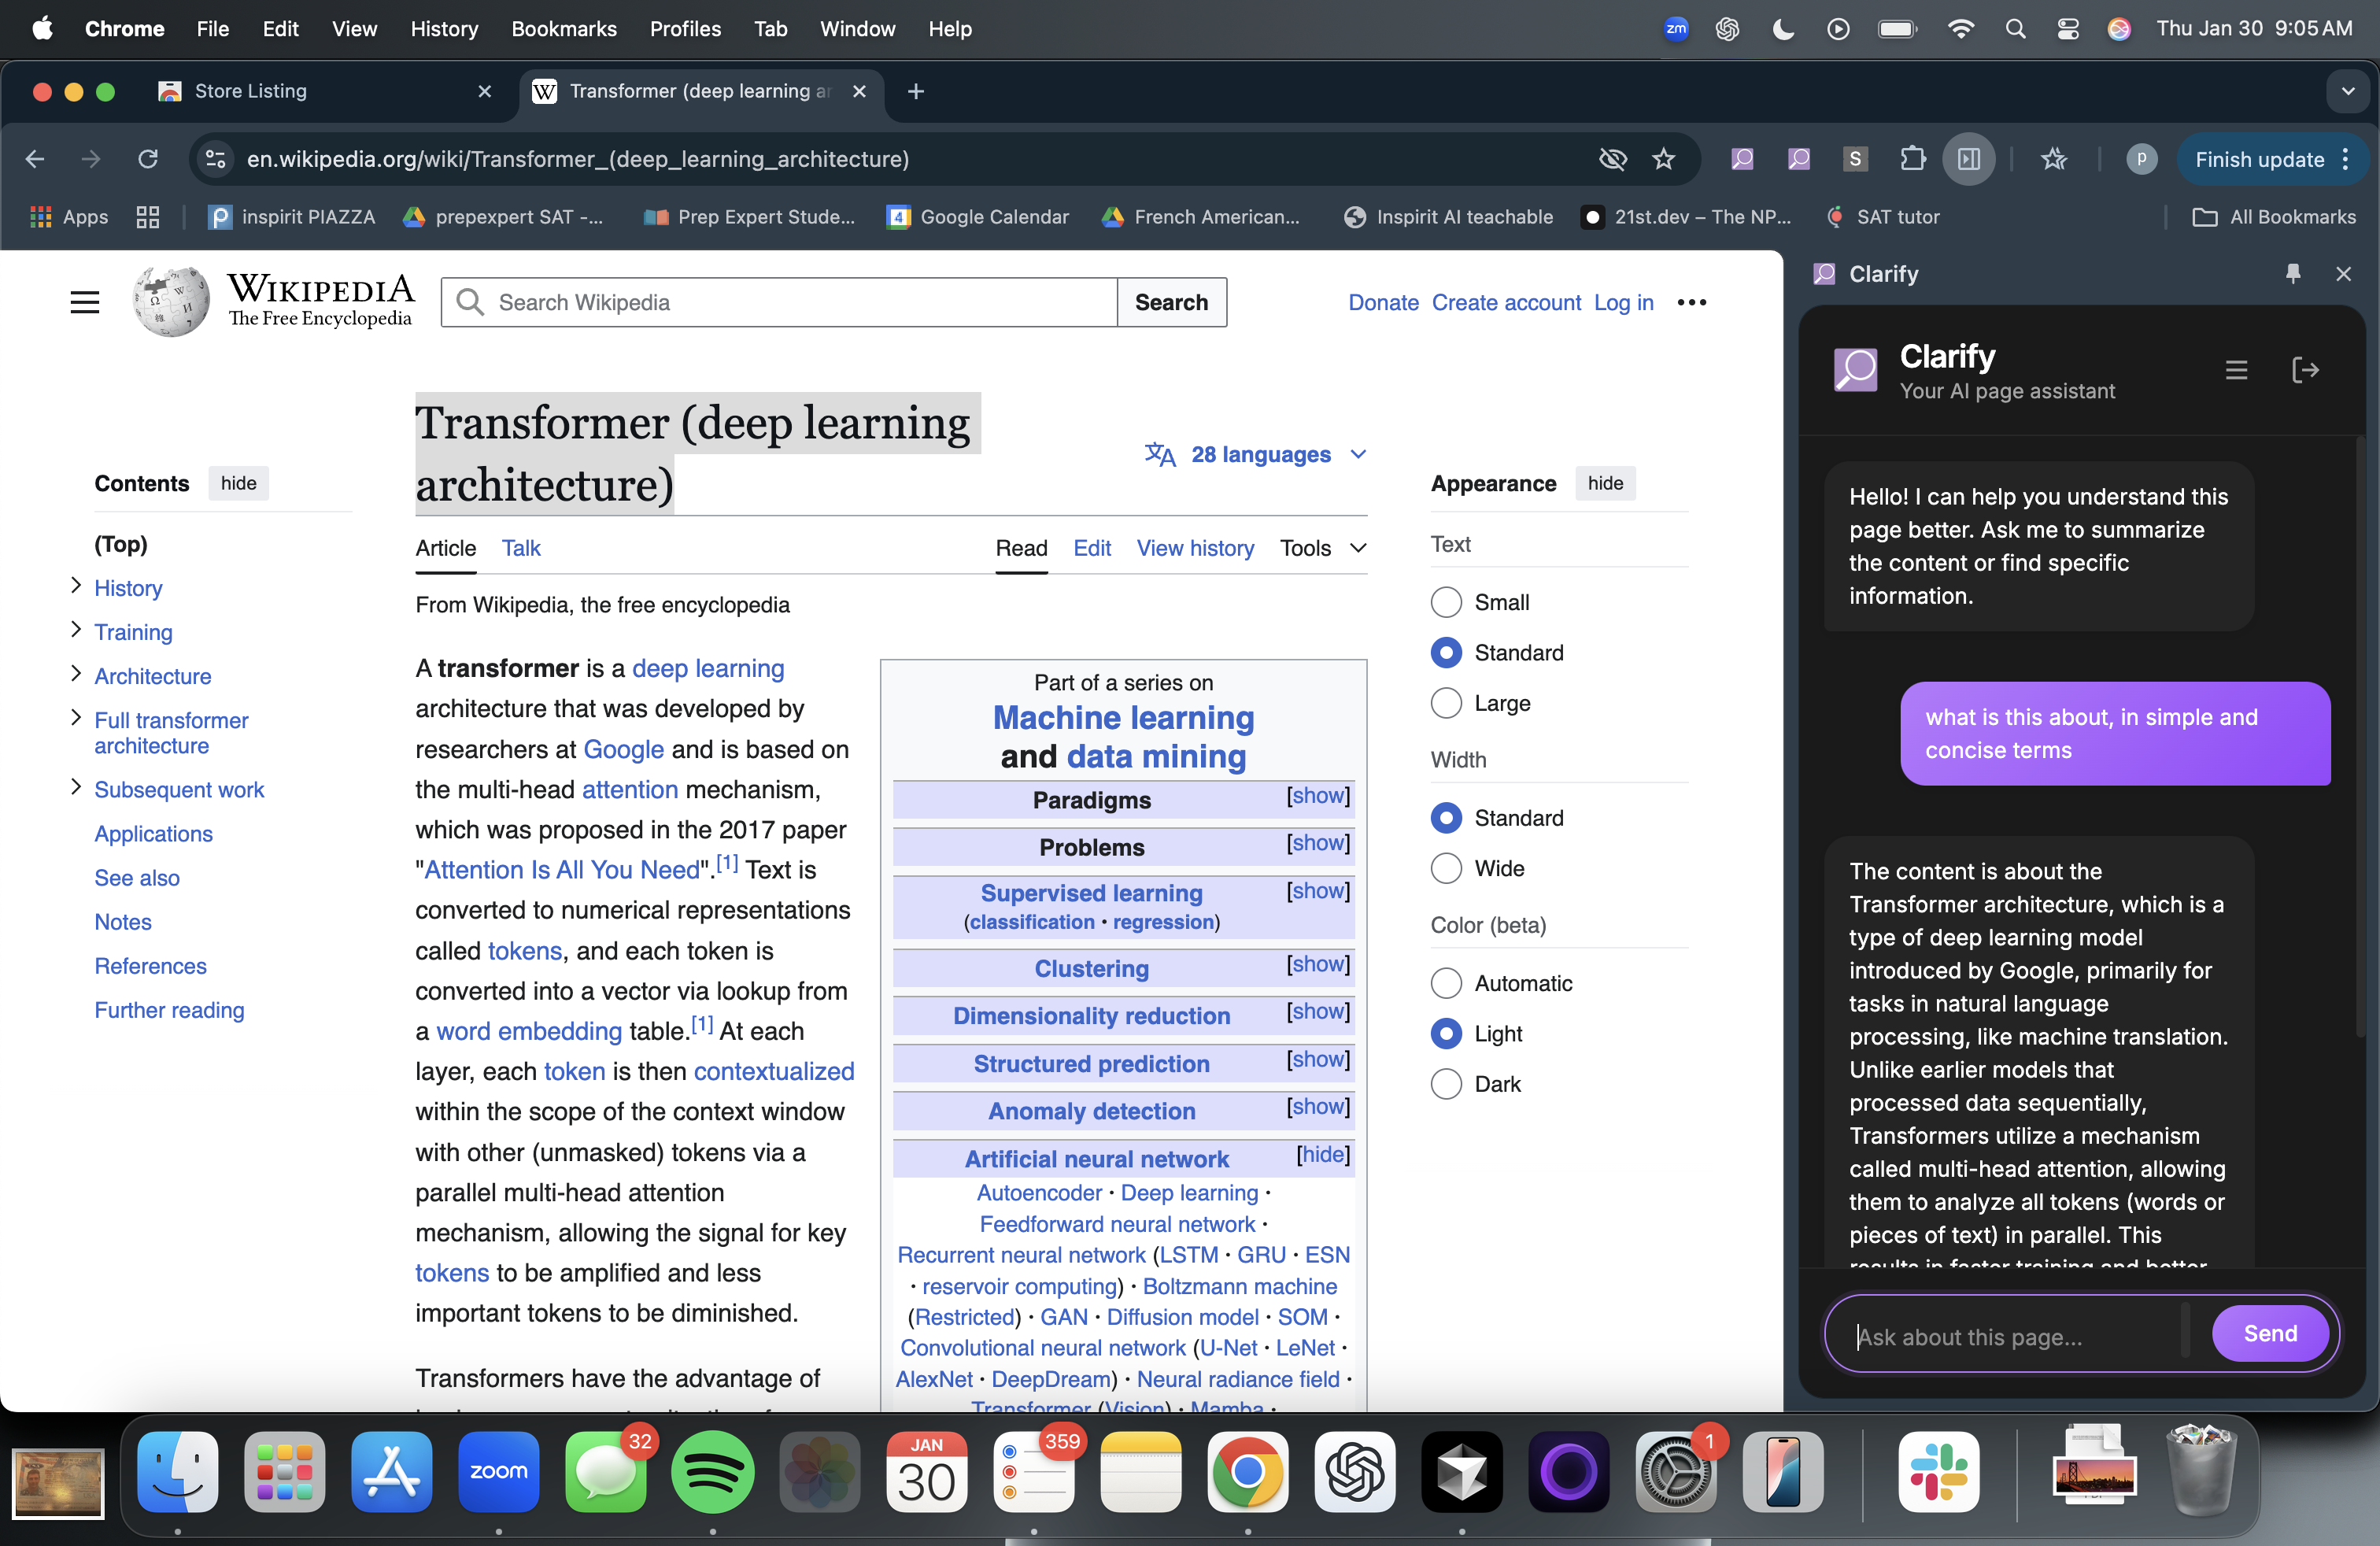
Task: Click the purple Send button
Action: [2269, 1333]
